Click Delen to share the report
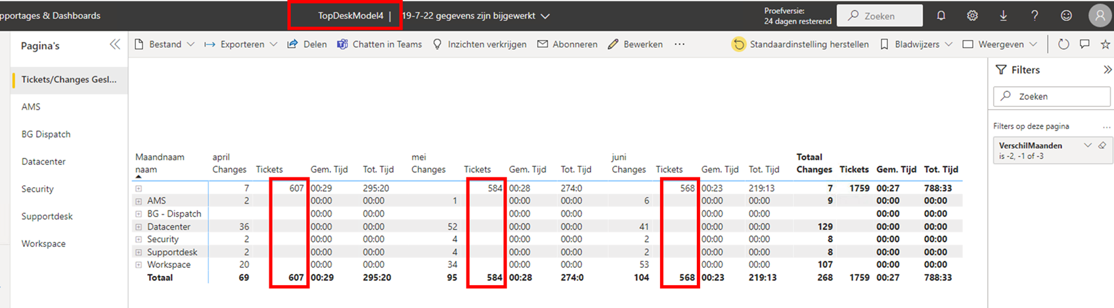Viewport: 1114px width, 308px height. (x=307, y=44)
